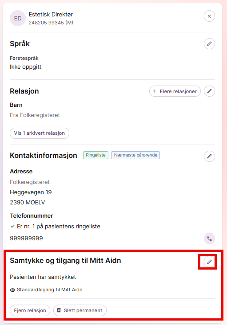Edit the Språk section with pencil icon
The image size is (227, 325).
click(209, 44)
